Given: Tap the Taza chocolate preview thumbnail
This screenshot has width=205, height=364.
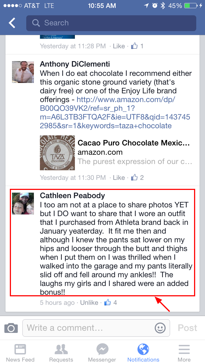Looking at the screenshot, I should click(x=57, y=153).
